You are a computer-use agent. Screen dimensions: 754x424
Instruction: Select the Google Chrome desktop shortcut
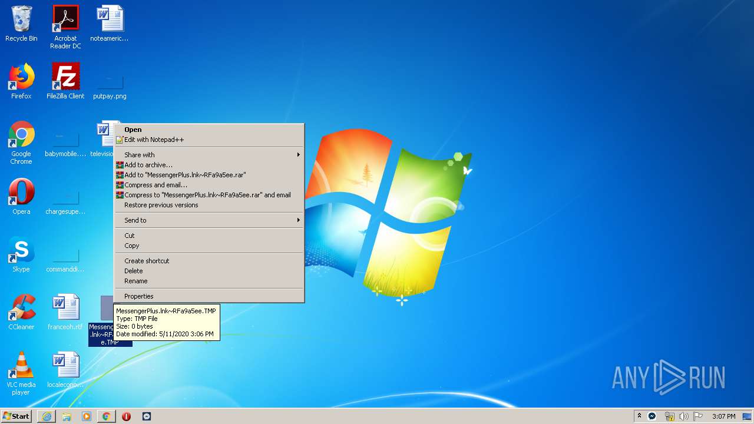[x=21, y=143]
